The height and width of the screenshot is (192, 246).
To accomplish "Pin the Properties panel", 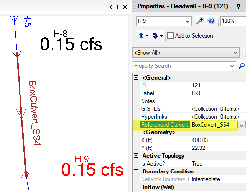I will pyautogui.click(x=238, y=6).
